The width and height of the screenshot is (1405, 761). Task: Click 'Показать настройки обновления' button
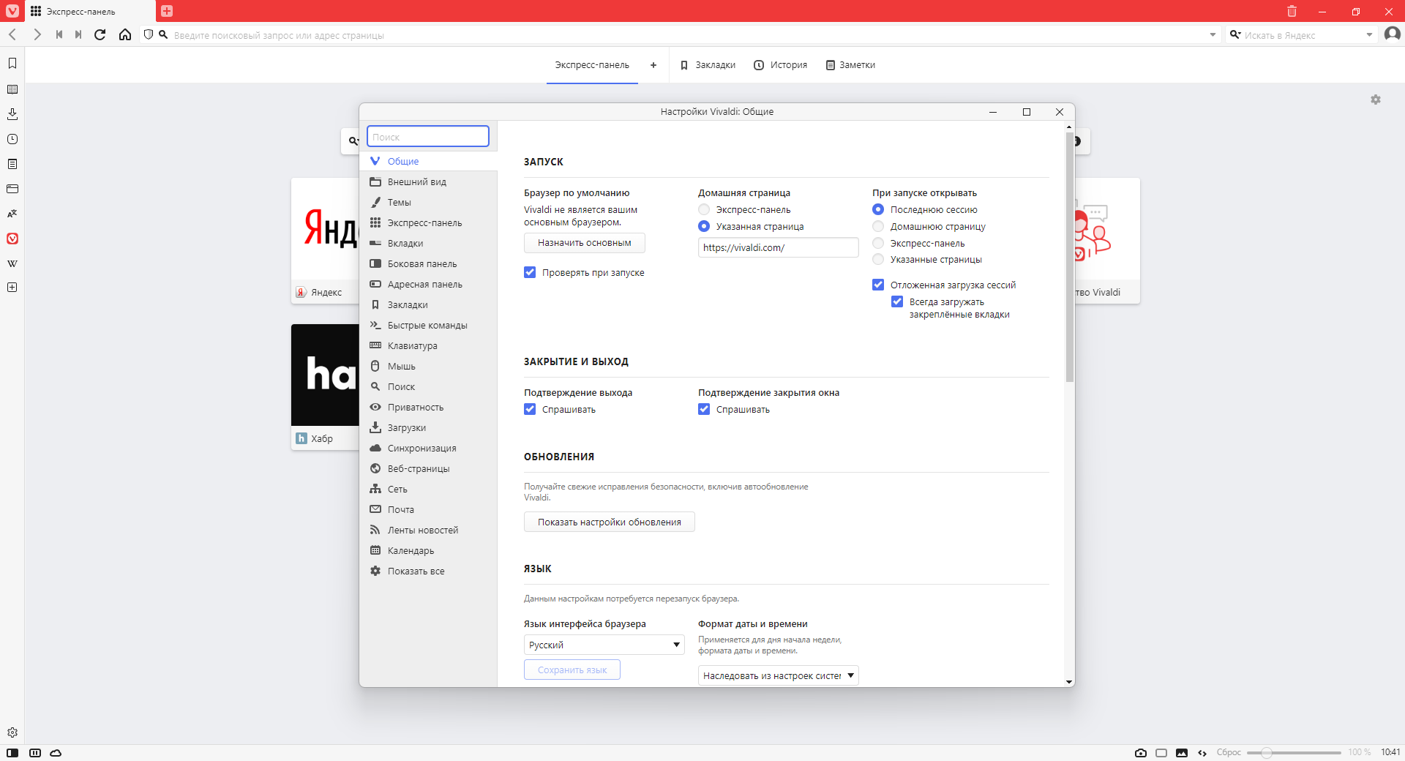tap(609, 522)
